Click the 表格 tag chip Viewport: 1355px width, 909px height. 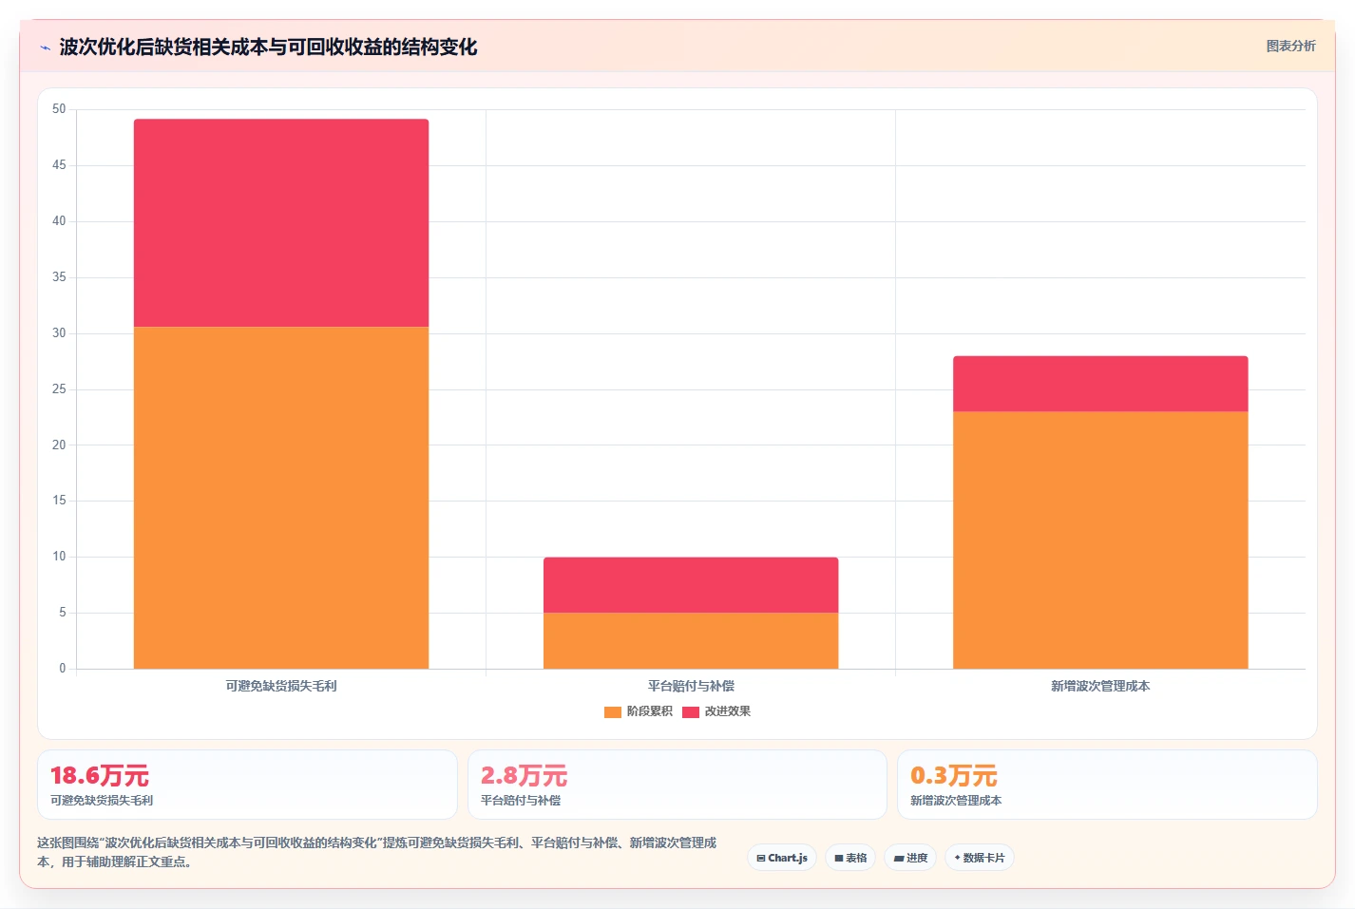[850, 858]
